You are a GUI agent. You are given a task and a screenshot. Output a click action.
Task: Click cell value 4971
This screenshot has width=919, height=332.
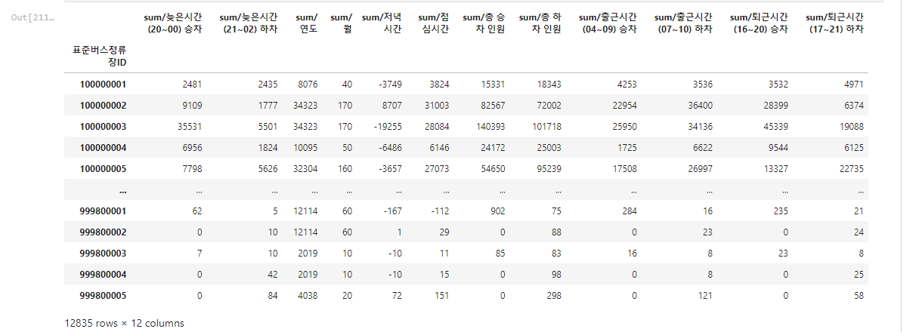(x=853, y=84)
